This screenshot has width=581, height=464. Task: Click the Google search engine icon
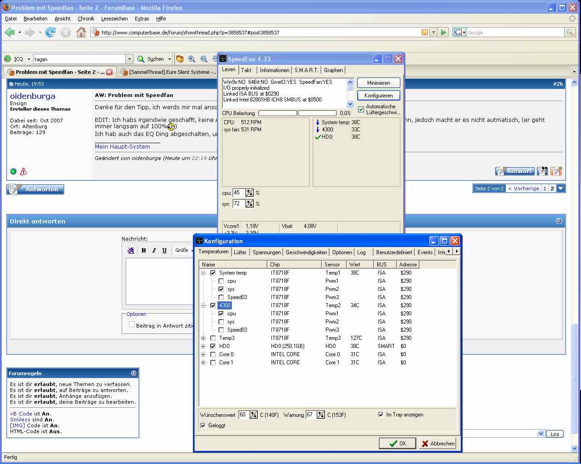458,32
